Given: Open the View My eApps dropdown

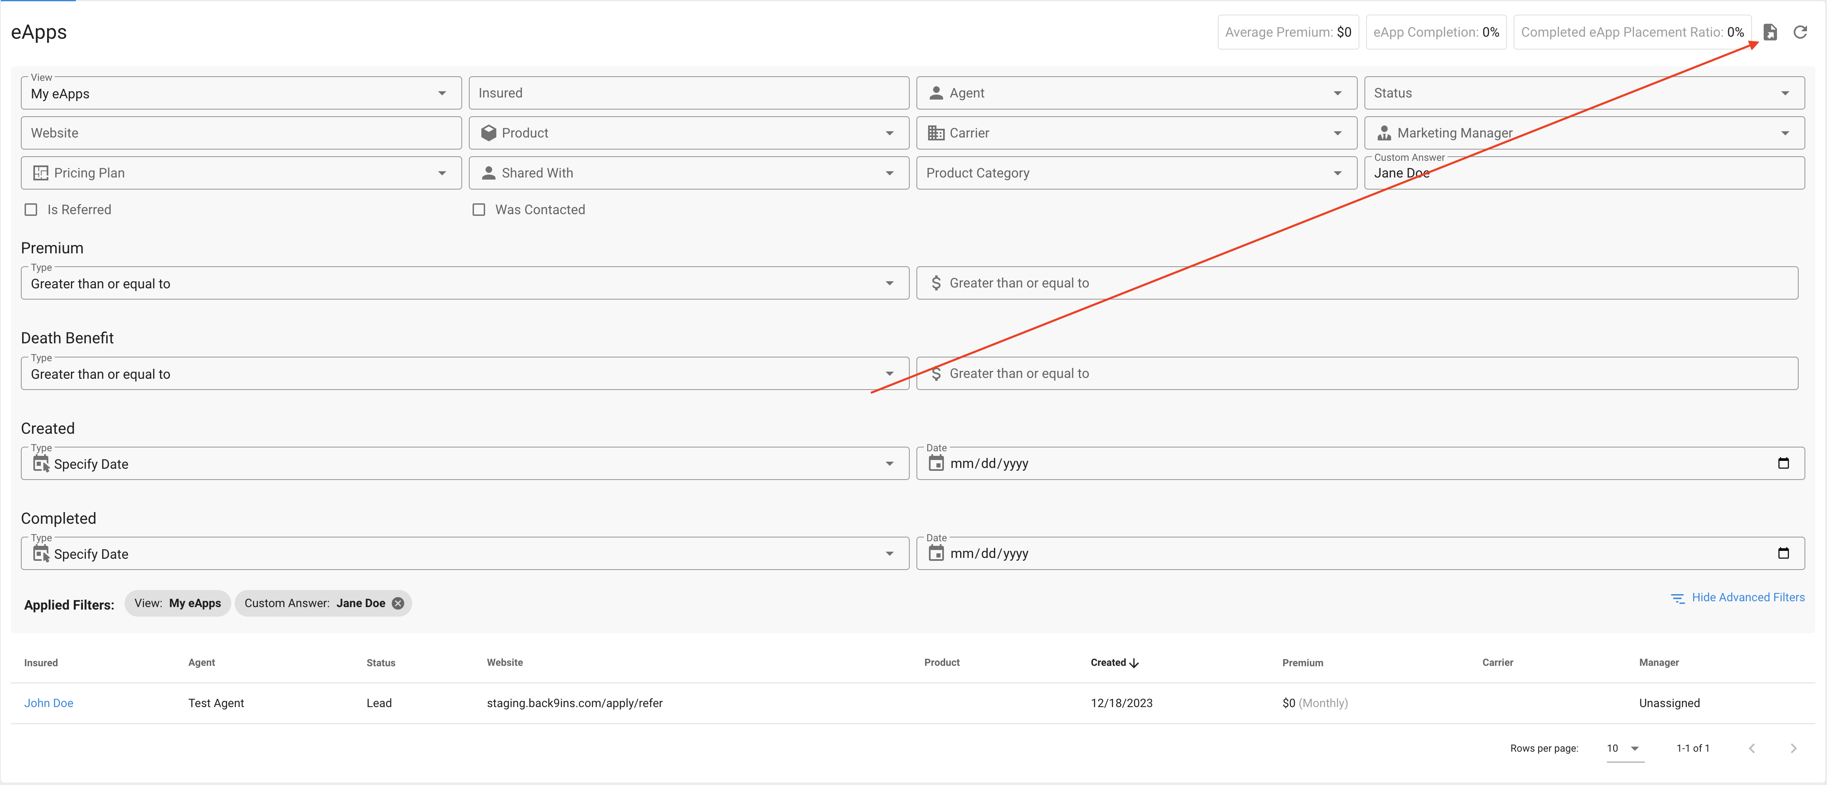Looking at the screenshot, I should tap(241, 94).
